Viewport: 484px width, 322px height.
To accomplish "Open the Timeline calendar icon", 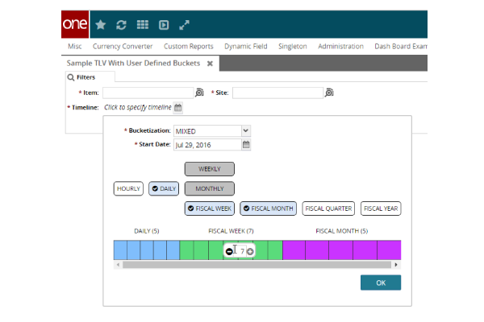I will [x=178, y=108].
